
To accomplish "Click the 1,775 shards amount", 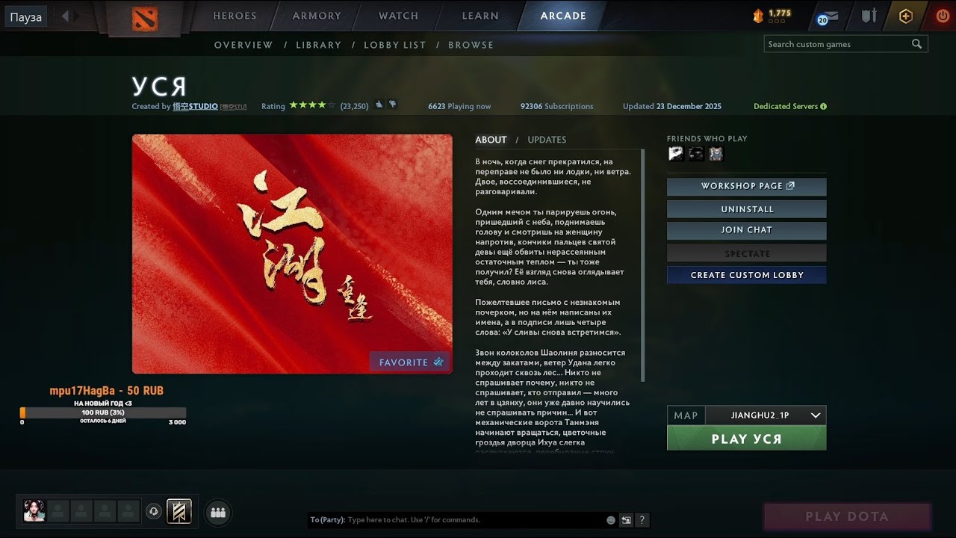I will (x=779, y=13).
